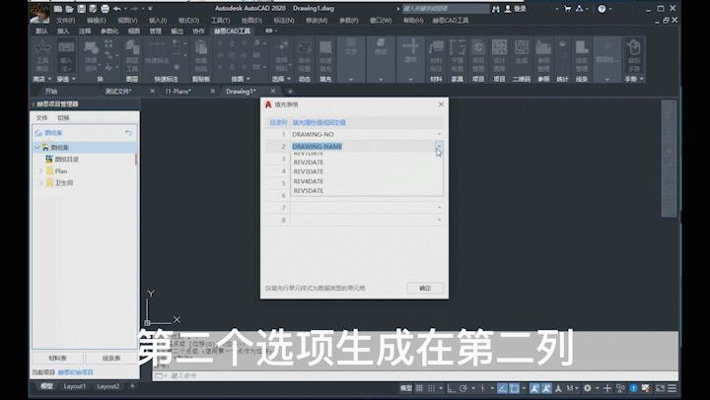Collapse the 图纸集 root node in tree
Screen dimensions: 710x400
click(36, 147)
